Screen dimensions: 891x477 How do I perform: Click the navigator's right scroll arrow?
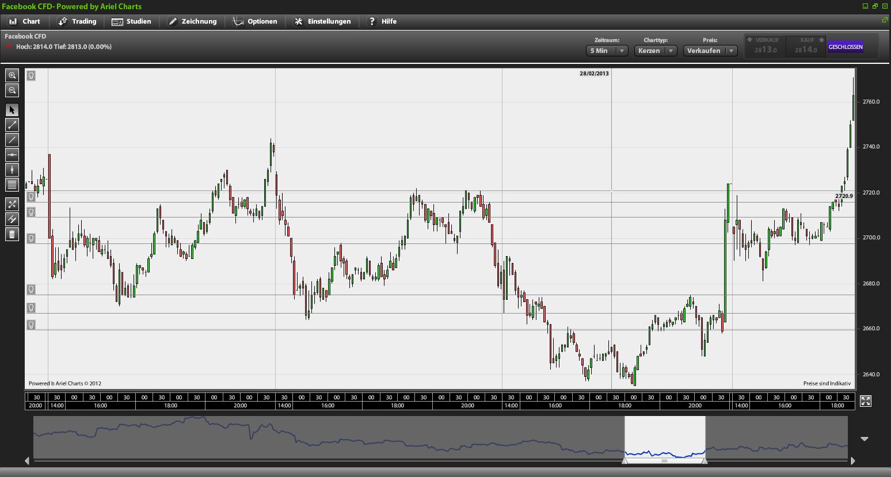click(852, 460)
